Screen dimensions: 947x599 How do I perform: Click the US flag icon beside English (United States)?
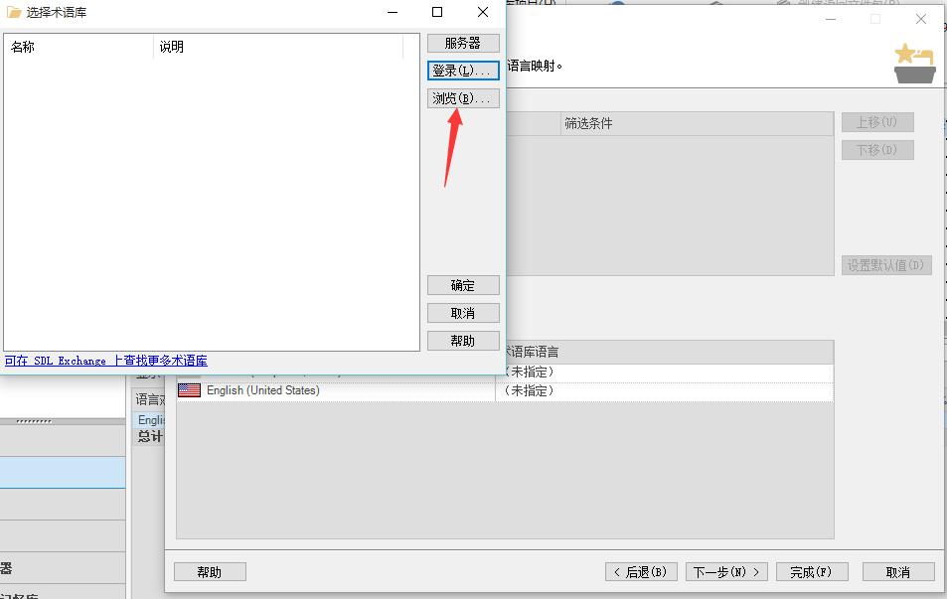(189, 390)
